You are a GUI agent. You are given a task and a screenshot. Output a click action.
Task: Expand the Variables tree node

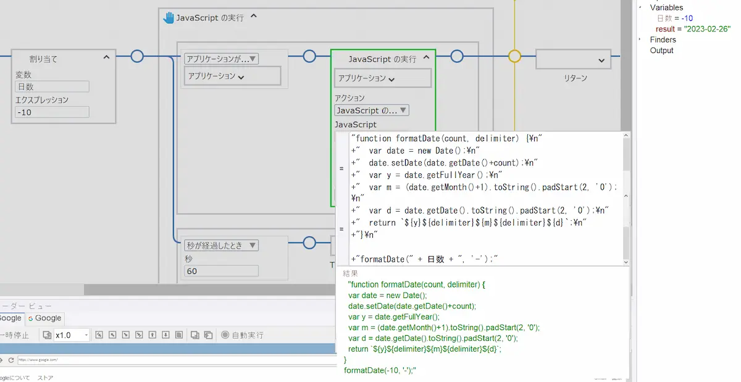(642, 7)
